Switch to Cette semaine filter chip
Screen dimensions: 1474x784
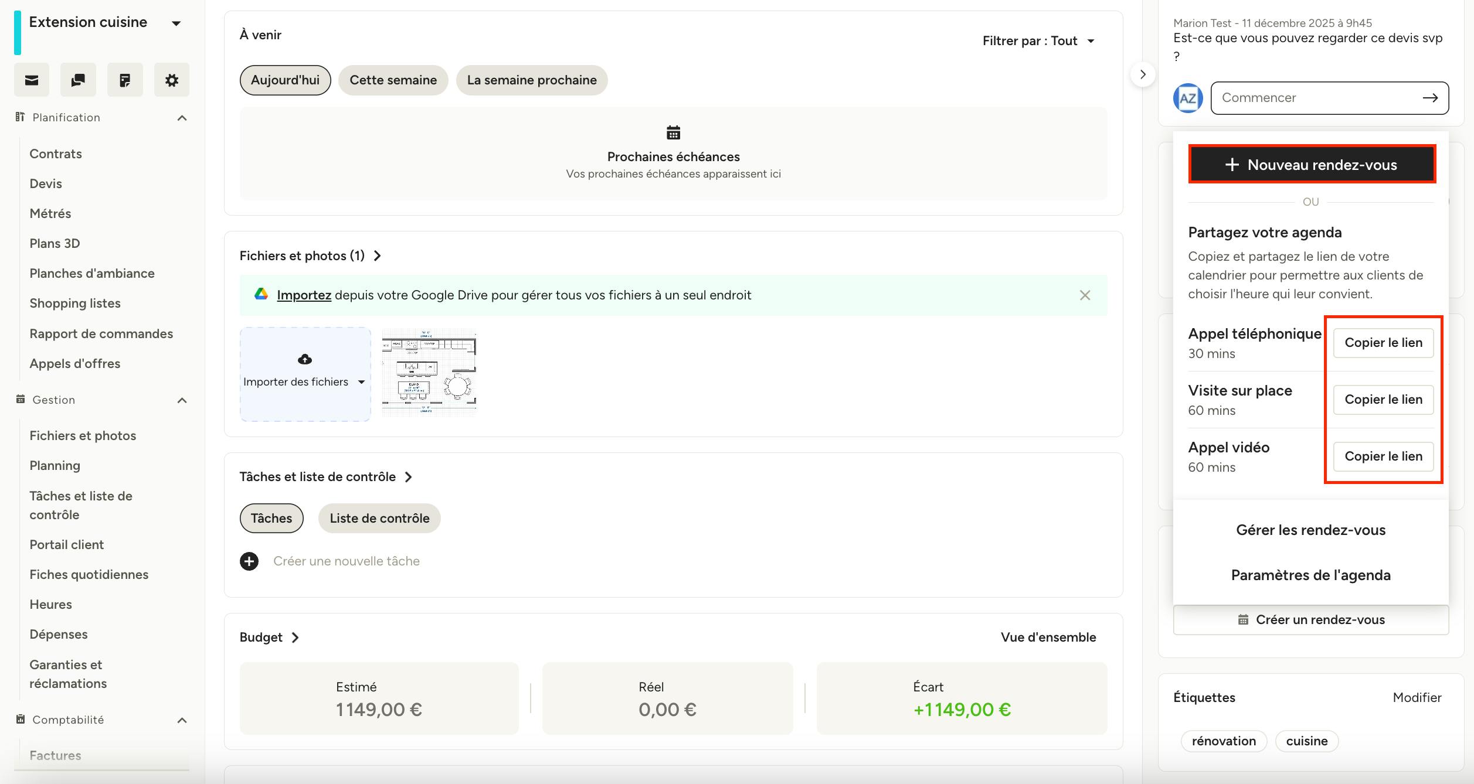(x=393, y=80)
